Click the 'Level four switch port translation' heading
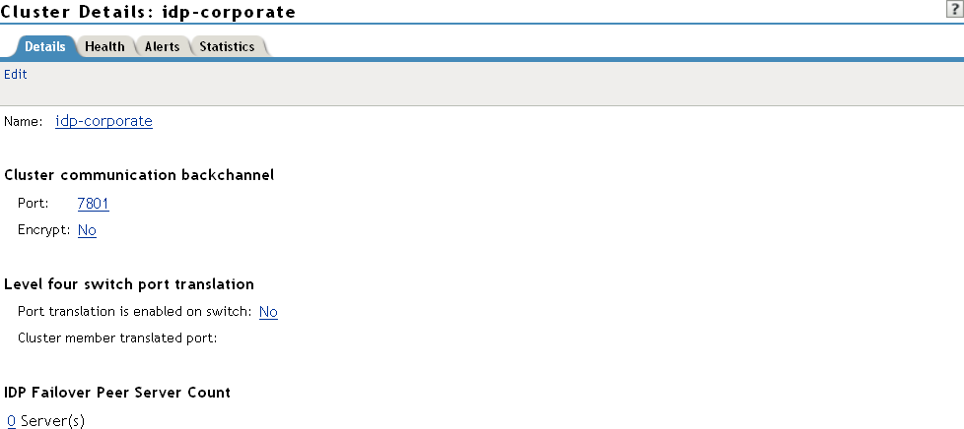This screenshot has height=429, width=964. point(129,284)
